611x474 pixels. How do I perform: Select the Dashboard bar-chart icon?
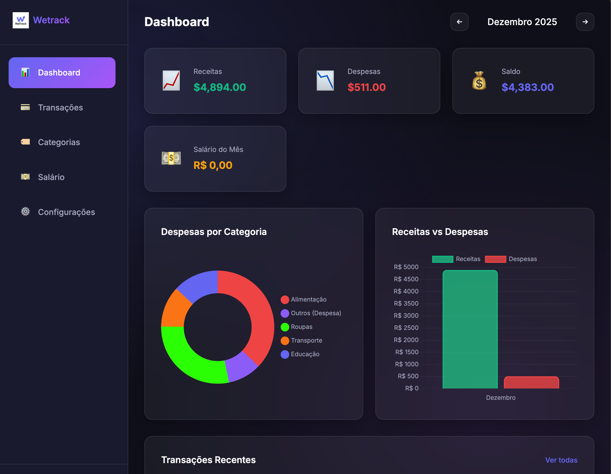(x=25, y=72)
